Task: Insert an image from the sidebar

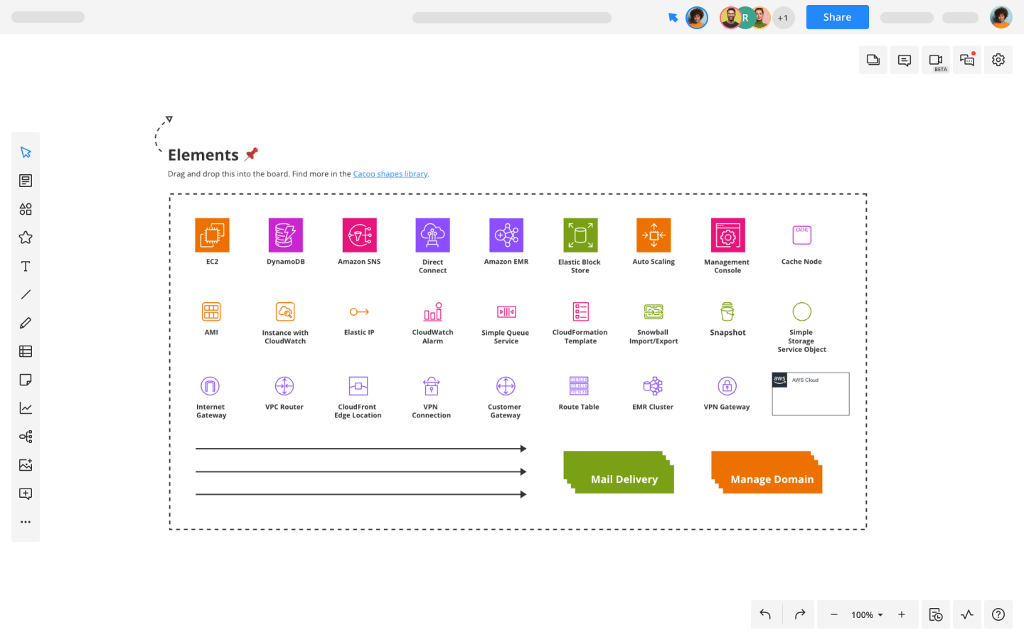Action: 26,465
